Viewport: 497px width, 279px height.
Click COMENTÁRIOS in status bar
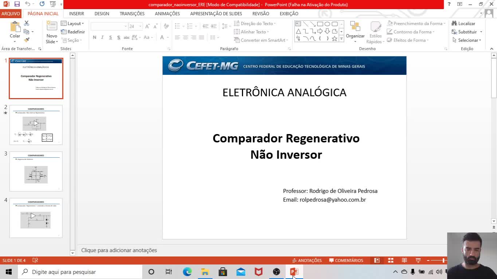(x=346, y=260)
